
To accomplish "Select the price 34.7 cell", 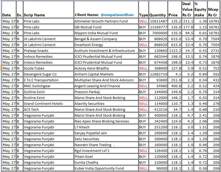I will point(175,110).
